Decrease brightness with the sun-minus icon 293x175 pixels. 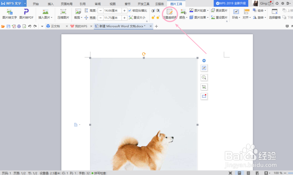point(158,18)
